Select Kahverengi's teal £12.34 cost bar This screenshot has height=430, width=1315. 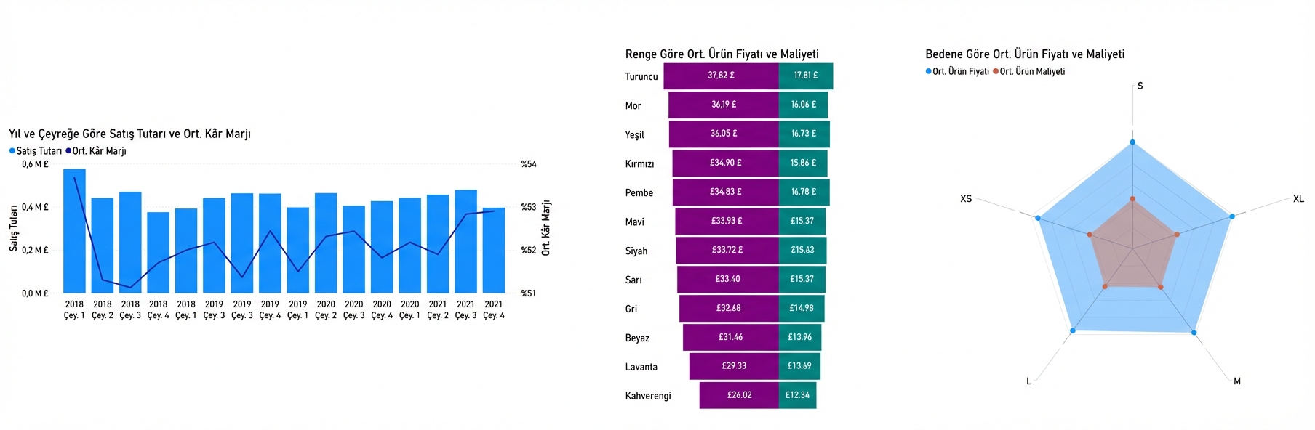(x=797, y=395)
